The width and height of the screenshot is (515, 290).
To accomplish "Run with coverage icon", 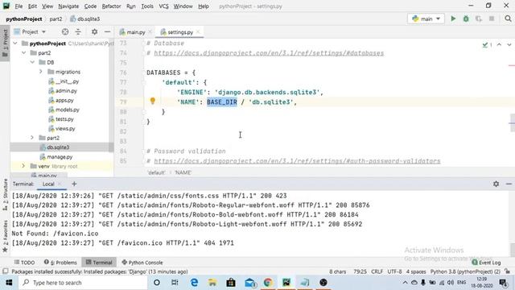I will [479, 19].
